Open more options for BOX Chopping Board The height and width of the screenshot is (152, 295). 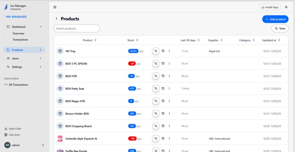pyautogui.click(x=169, y=126)
